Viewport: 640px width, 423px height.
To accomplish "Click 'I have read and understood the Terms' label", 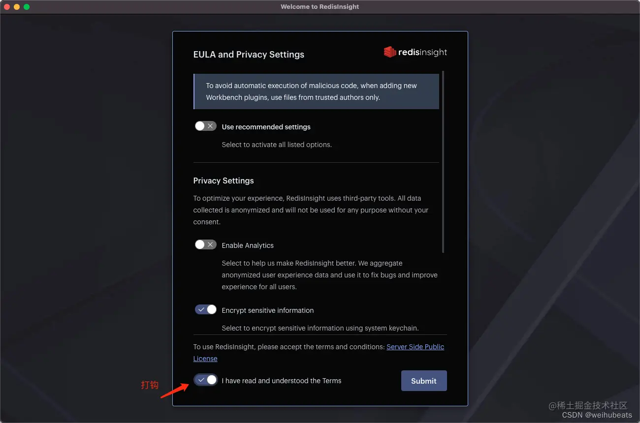I will 282,381.
